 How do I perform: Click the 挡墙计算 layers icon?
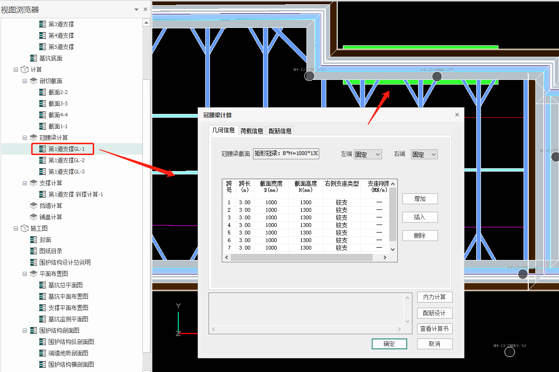coord(34,206)
